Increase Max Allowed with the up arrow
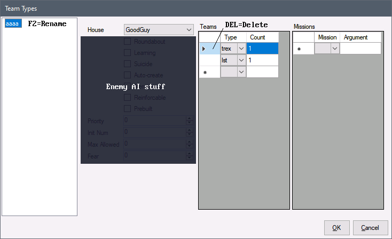This screenshot has width=392, height=239. [x=190, y=141]
